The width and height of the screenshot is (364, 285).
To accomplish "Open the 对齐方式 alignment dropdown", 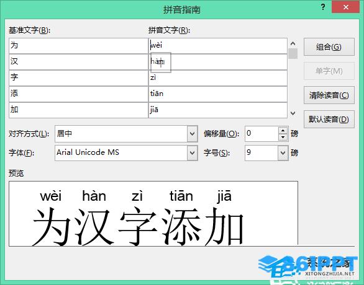I will 192,134.
